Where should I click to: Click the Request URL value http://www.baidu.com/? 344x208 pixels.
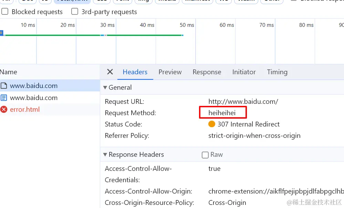243,101
